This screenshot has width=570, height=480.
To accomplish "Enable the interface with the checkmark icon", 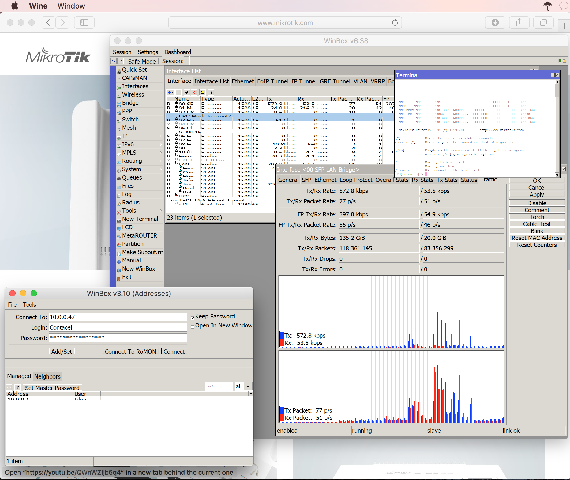I will pyautogui.click(x=187, y=93).
